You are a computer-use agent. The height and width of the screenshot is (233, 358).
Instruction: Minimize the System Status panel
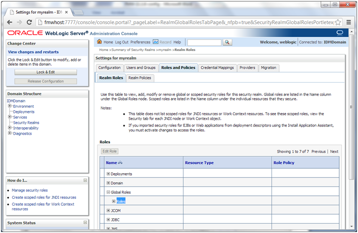pos(85,222)
